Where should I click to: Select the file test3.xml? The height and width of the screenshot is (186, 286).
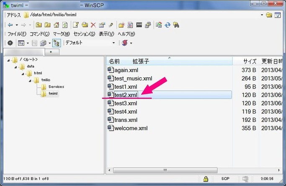tap(126, 103)
